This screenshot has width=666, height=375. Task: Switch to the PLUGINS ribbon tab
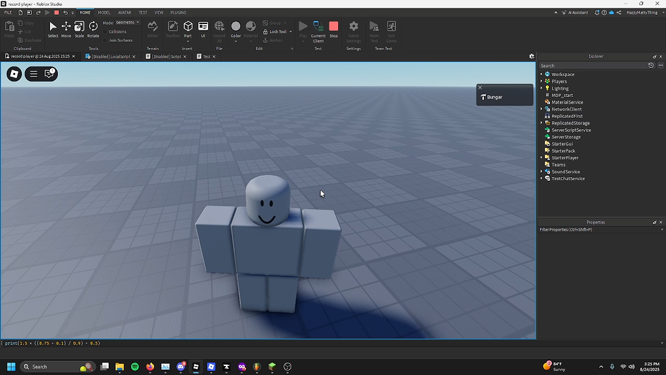tap(178, 12)
